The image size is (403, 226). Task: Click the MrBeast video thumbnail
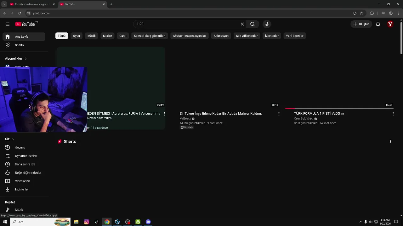point(225,78)
